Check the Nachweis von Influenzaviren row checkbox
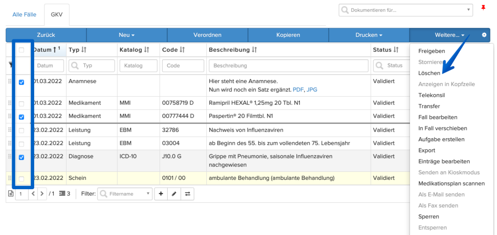Viewport: 497px width, 235px height. [x=21, y=131]
